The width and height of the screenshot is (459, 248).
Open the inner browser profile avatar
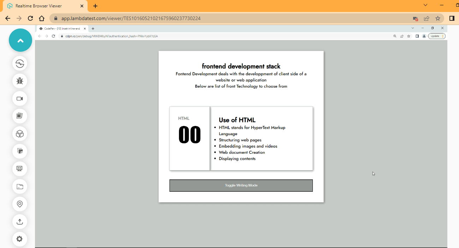click(x=424, y=36)
